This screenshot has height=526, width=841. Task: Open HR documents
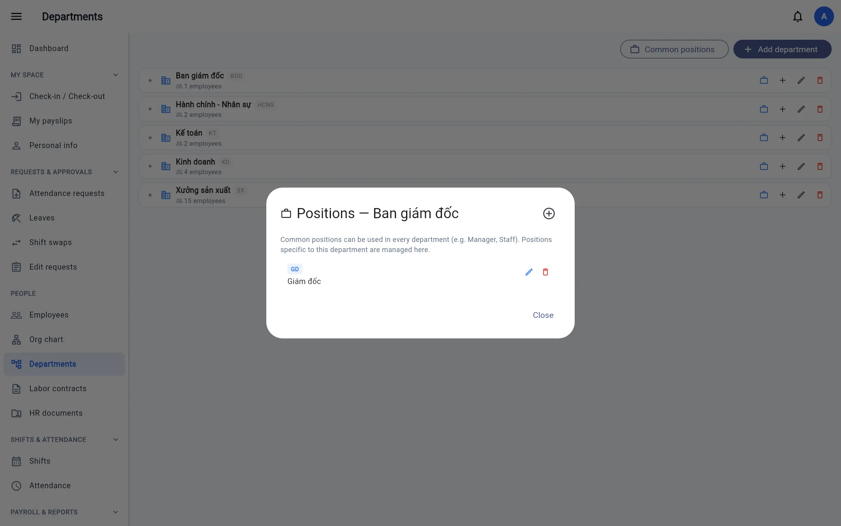tap(64, 413)
